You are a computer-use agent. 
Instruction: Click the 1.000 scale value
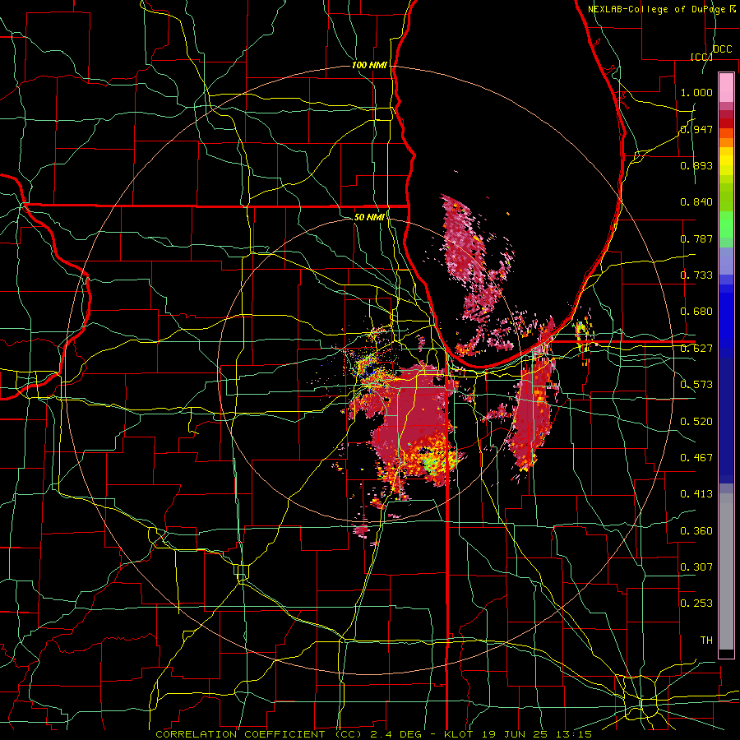click(x=696, y=92)
